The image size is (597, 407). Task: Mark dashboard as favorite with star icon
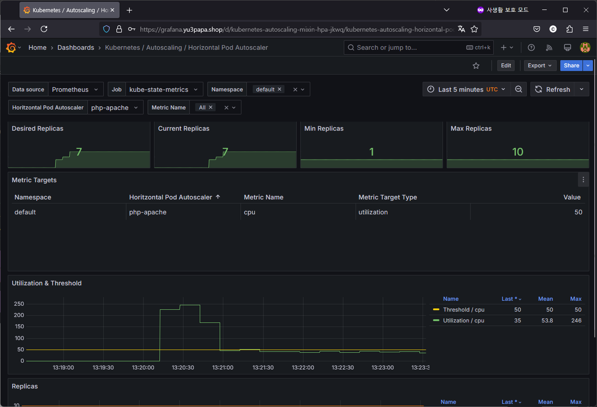click(476, 66)
